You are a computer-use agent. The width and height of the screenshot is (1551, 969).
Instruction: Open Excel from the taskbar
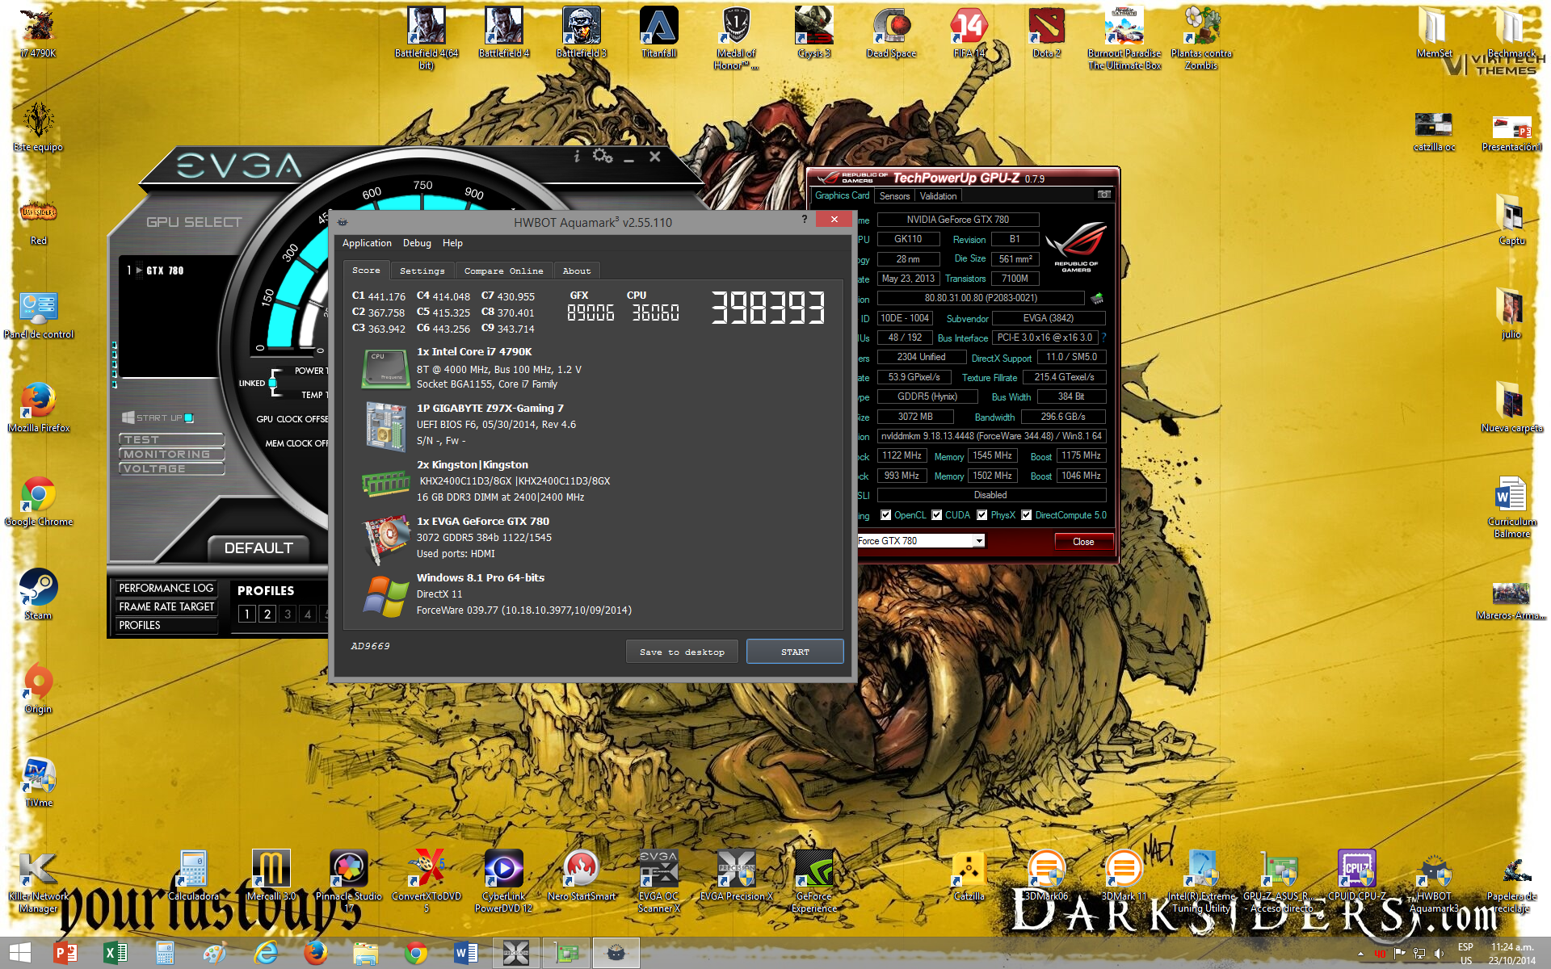116,953
